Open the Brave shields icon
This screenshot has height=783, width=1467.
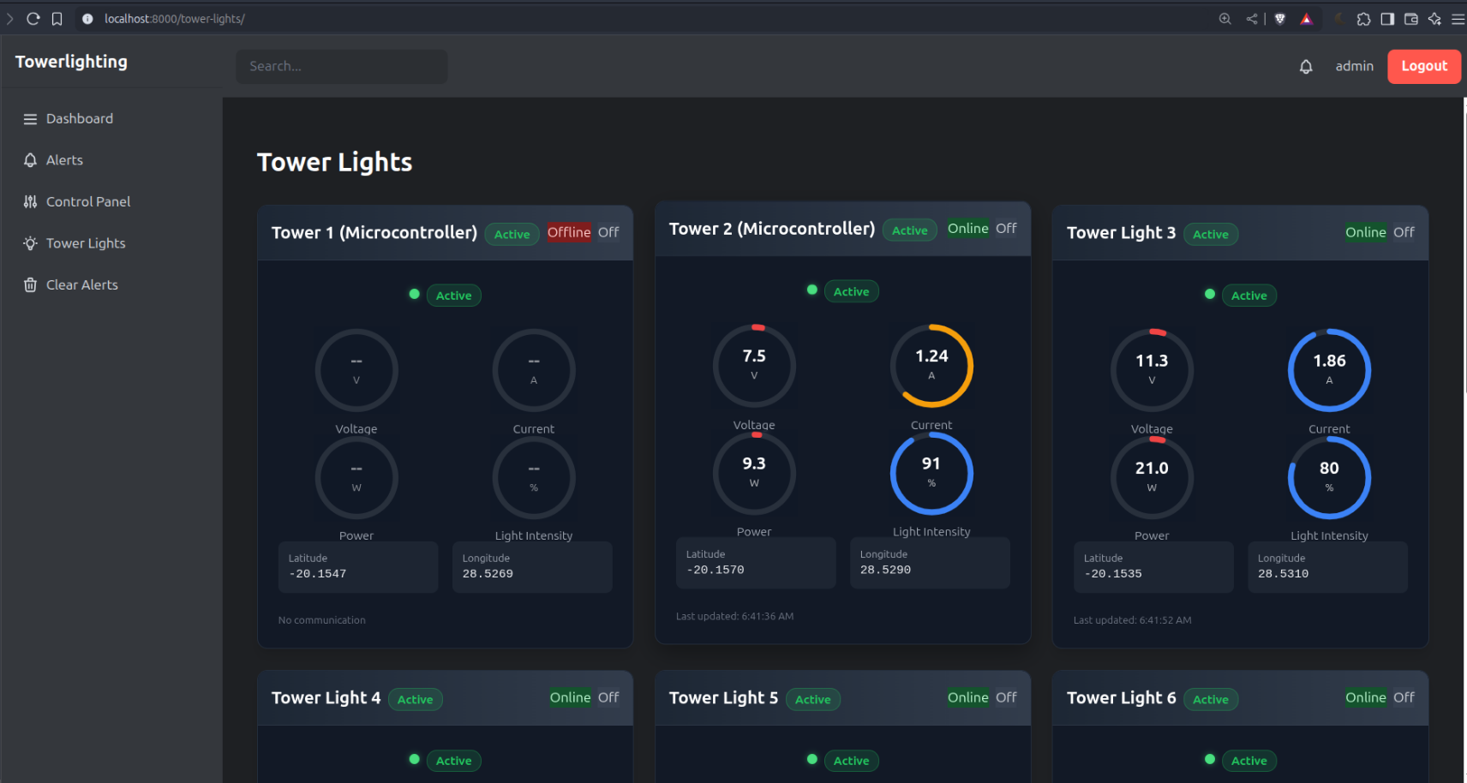point(1280,19)
